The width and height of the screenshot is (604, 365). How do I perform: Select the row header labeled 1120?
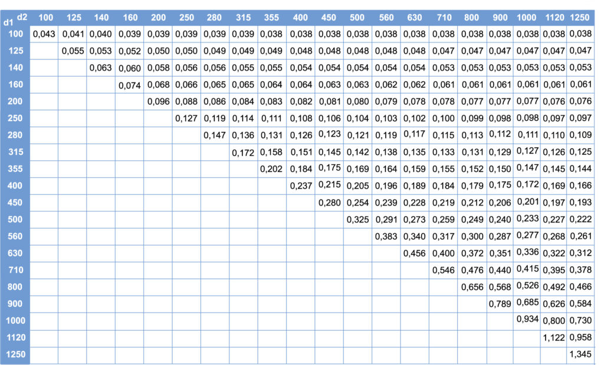(17, 338)
